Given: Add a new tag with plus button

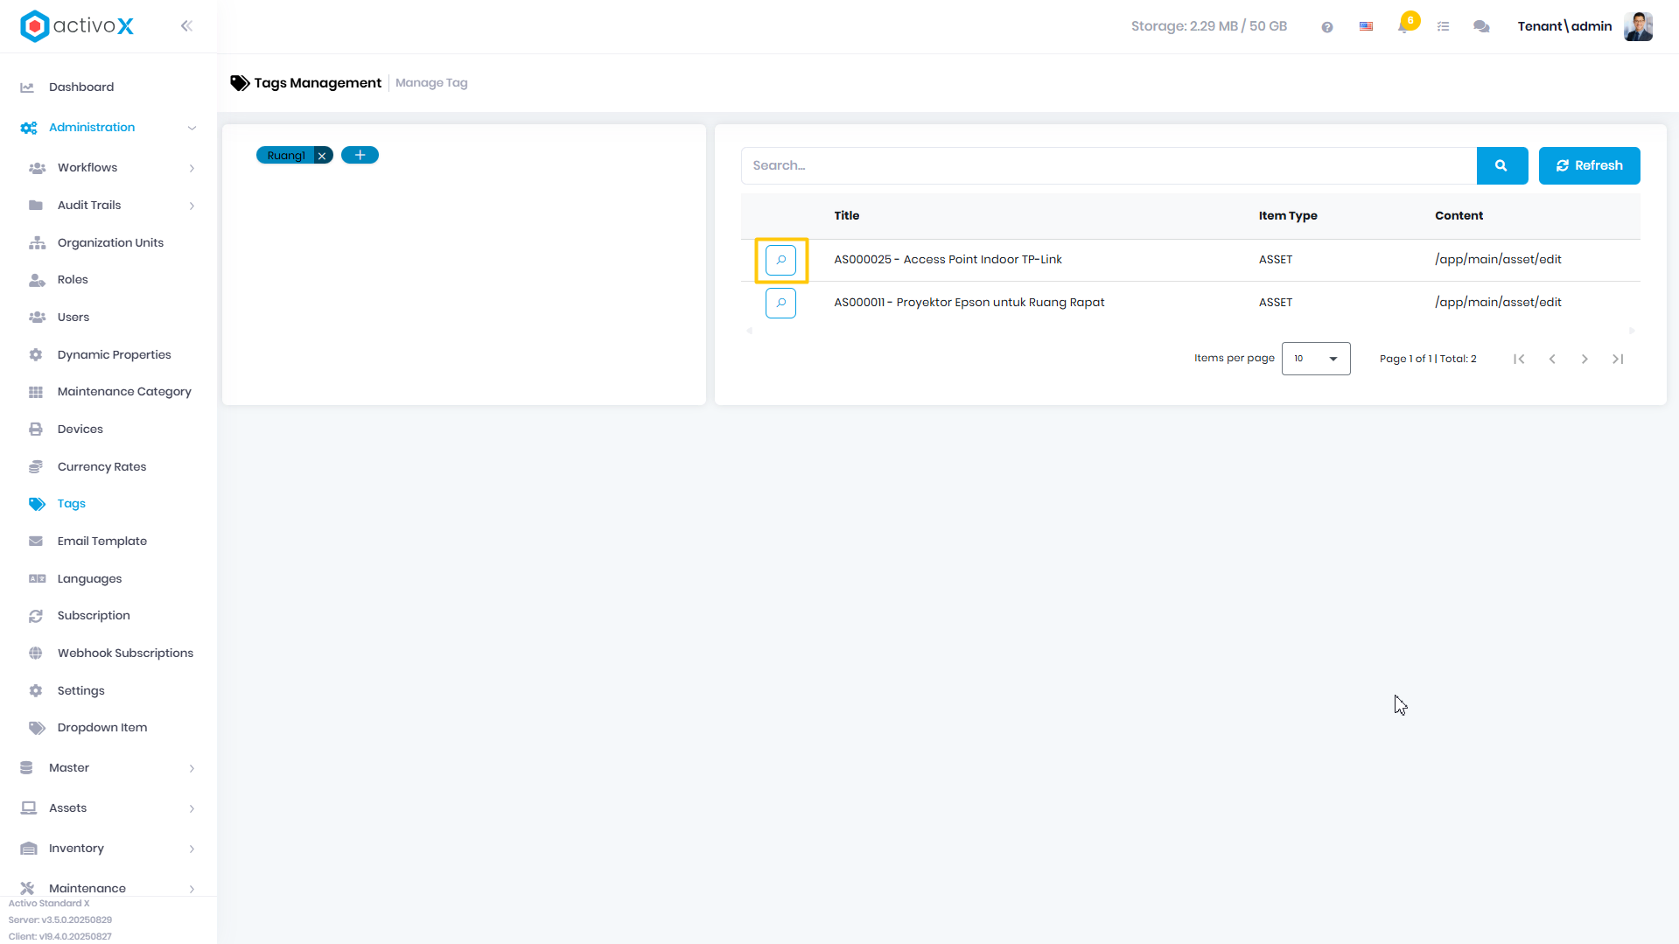Looking at the screenshot, I should (x=360, y=155).
